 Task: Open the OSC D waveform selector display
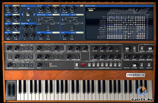point(16,32)
